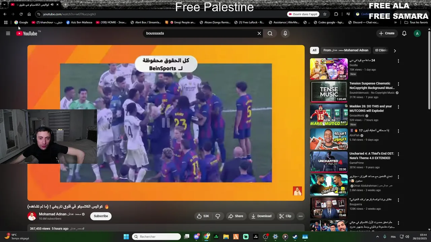Open the browser extensions puzzle icon
431x242 pixels.
336,14
